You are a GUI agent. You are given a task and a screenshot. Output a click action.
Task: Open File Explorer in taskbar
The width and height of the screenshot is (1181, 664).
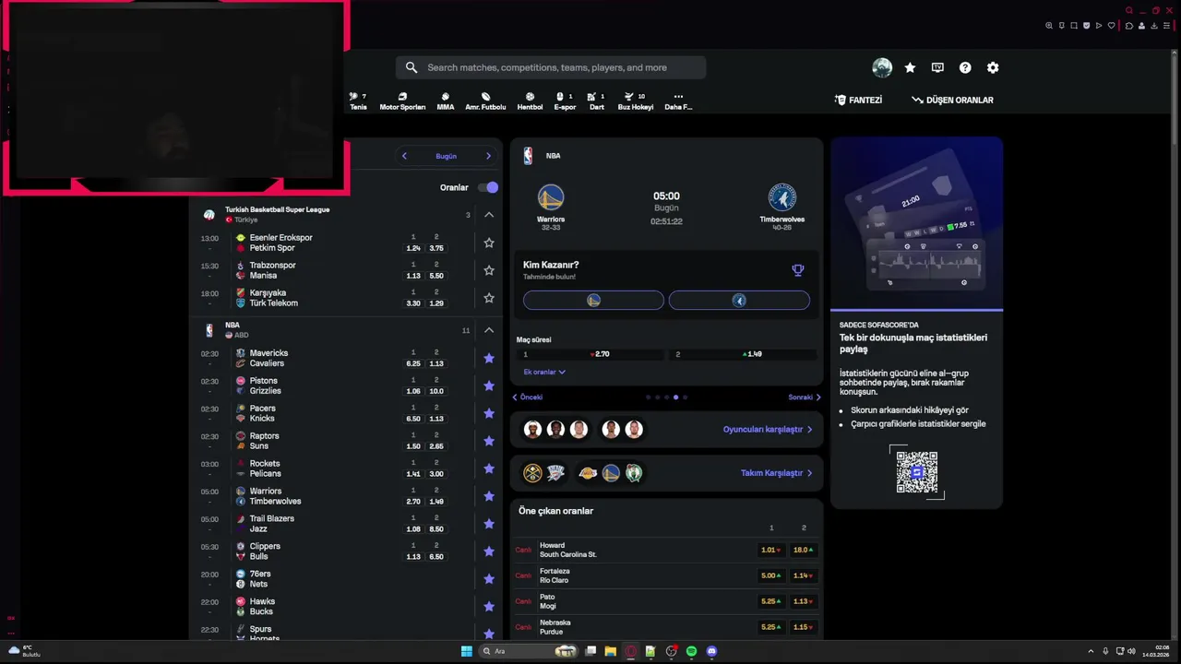[611, 651]
